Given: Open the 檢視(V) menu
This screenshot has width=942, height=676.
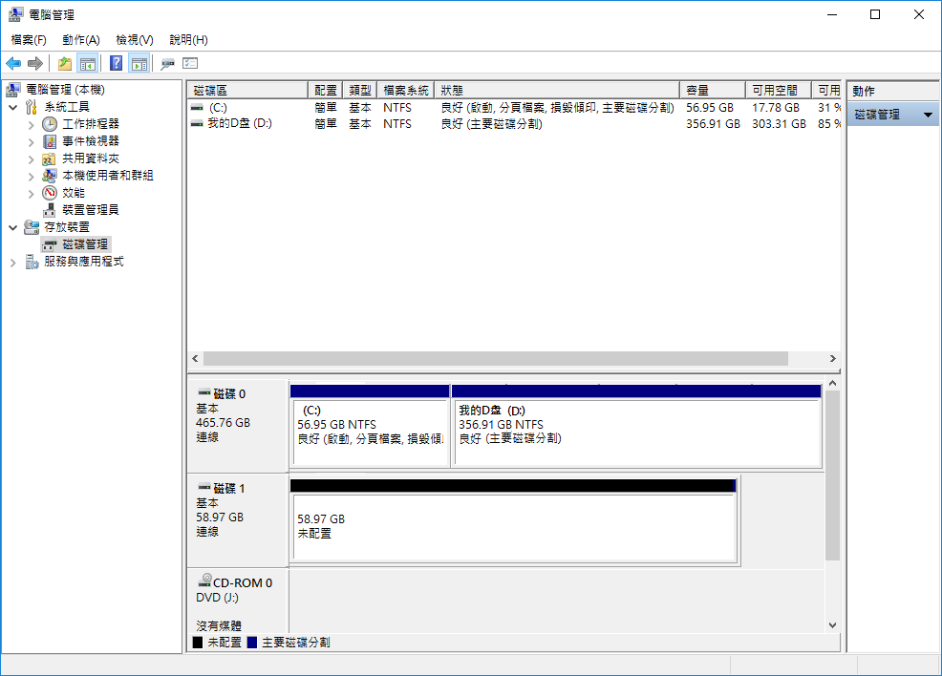Looking at the screenshot, I should click(135, 39).
